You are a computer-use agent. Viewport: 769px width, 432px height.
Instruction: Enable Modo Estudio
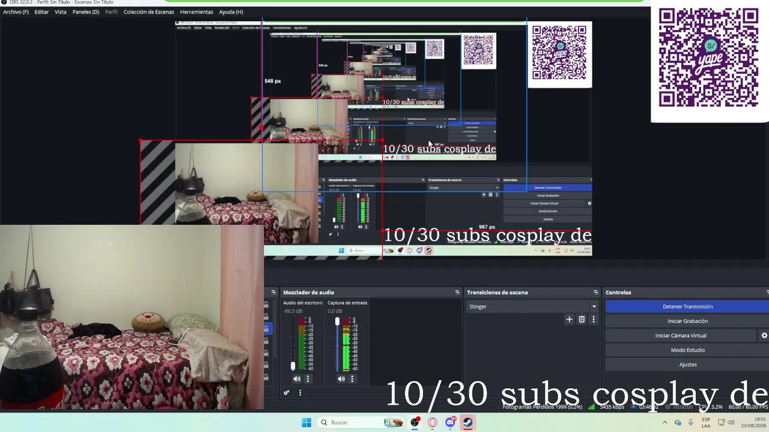click(x=687, y=350)
